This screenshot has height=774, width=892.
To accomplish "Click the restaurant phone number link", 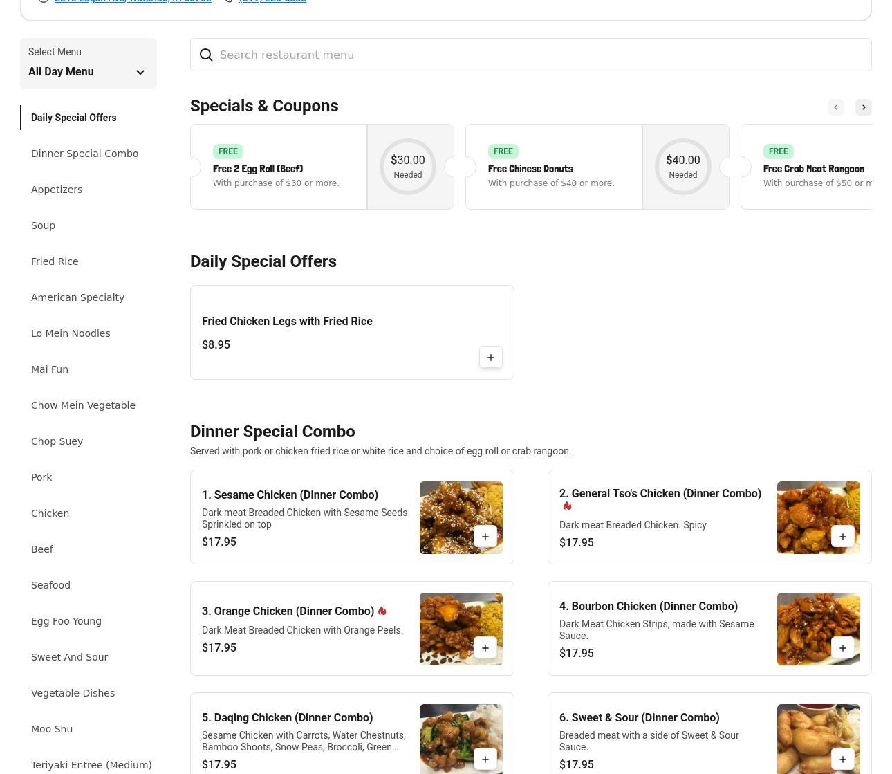I will pos(272,1).
